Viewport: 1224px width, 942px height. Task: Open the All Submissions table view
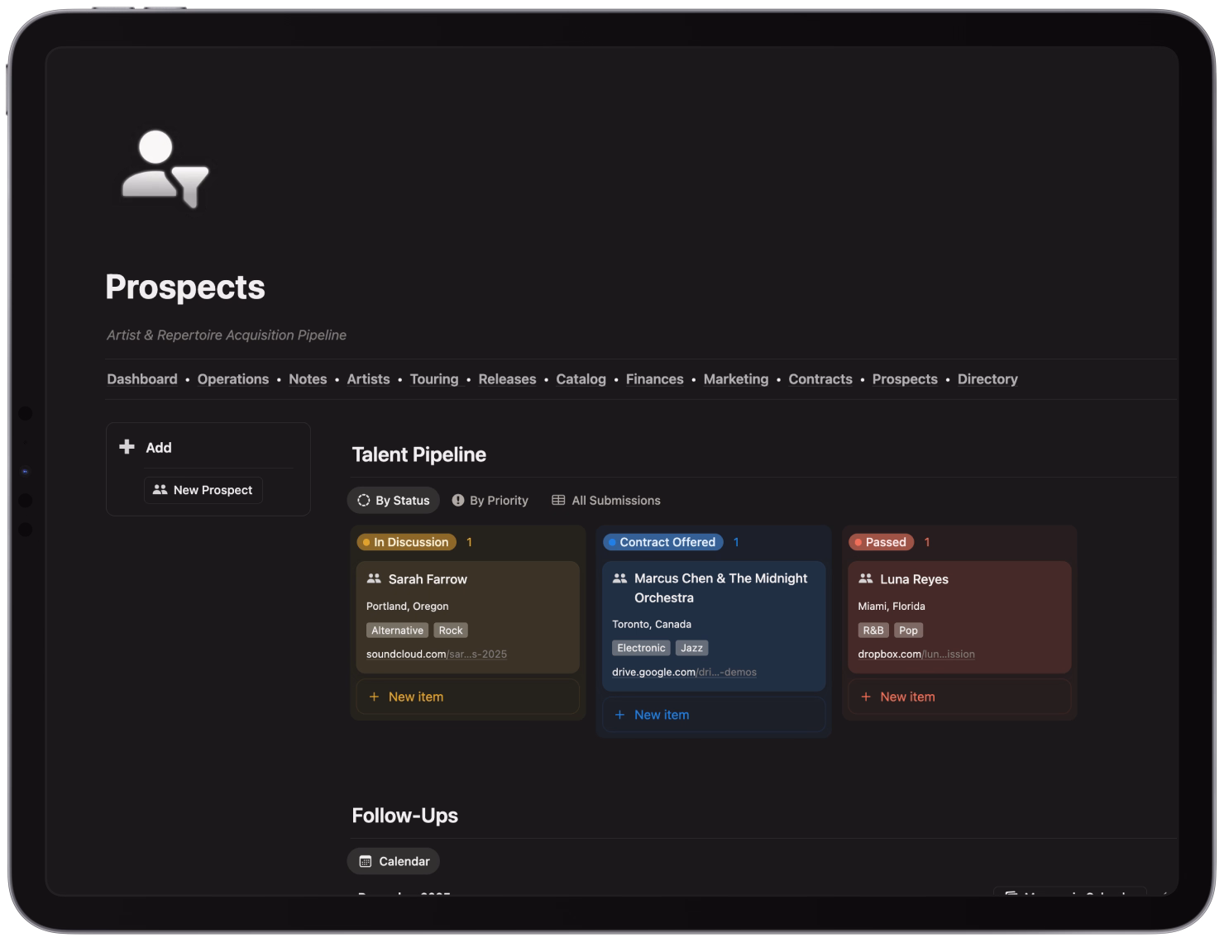tap(606, 500)
